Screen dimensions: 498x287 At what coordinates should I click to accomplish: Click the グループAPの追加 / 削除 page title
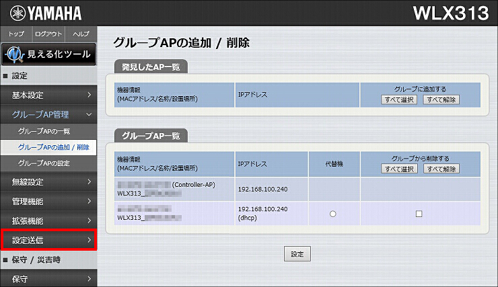point(181,43)
